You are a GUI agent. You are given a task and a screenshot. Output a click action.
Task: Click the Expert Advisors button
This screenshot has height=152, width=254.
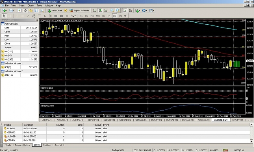tap(79, 11)
